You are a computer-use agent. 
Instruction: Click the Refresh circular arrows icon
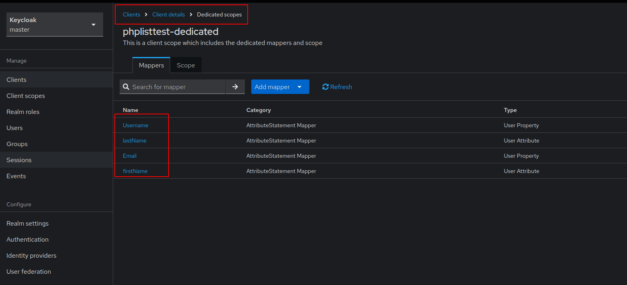tap(326, 87)
